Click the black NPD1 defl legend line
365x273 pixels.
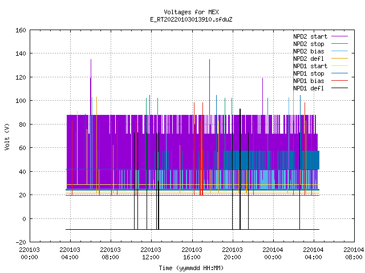[339, 88]
